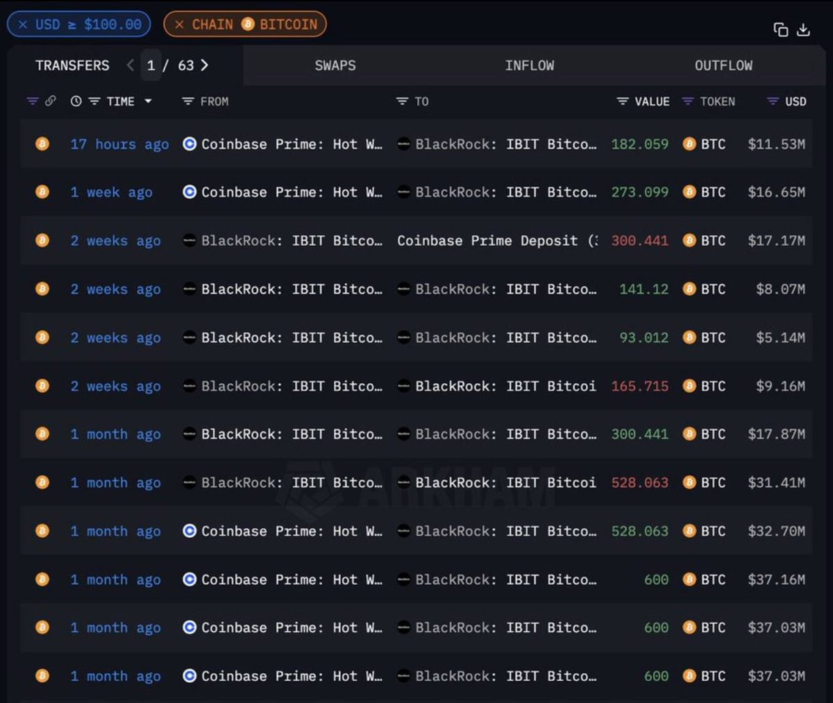Screen dimensions: 833x703
Task: Select the 141.12 value cell
Action: pyautogui.click(x=643, y=289)
